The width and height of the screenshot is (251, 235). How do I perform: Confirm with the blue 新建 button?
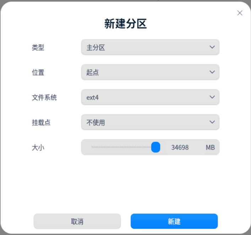tap(174, 222)
